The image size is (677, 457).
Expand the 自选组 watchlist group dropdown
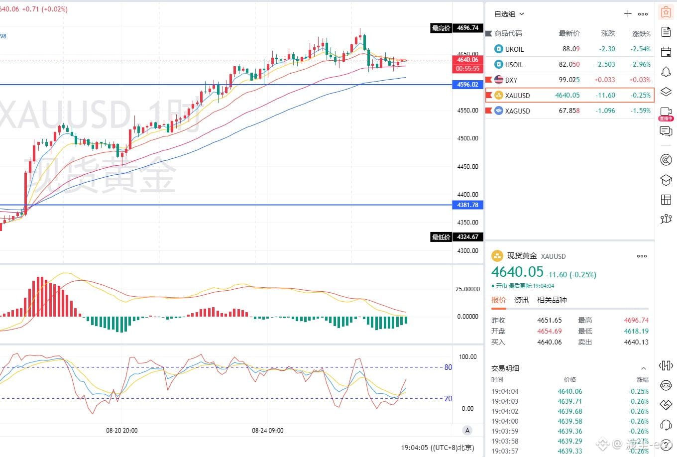pos(509,14)
